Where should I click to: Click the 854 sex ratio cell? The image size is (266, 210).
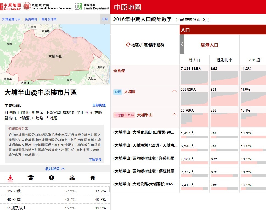225,96
